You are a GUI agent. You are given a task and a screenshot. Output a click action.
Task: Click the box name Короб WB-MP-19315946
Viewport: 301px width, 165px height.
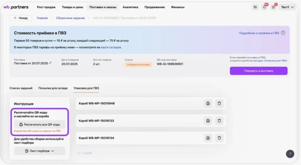[97, 103]
